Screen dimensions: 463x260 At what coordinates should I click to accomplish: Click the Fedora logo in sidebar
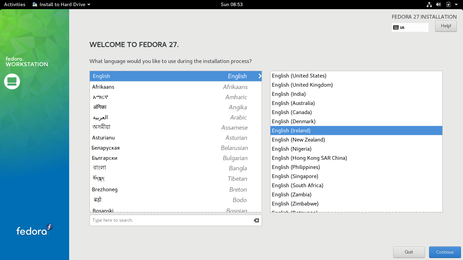point(35,230)
